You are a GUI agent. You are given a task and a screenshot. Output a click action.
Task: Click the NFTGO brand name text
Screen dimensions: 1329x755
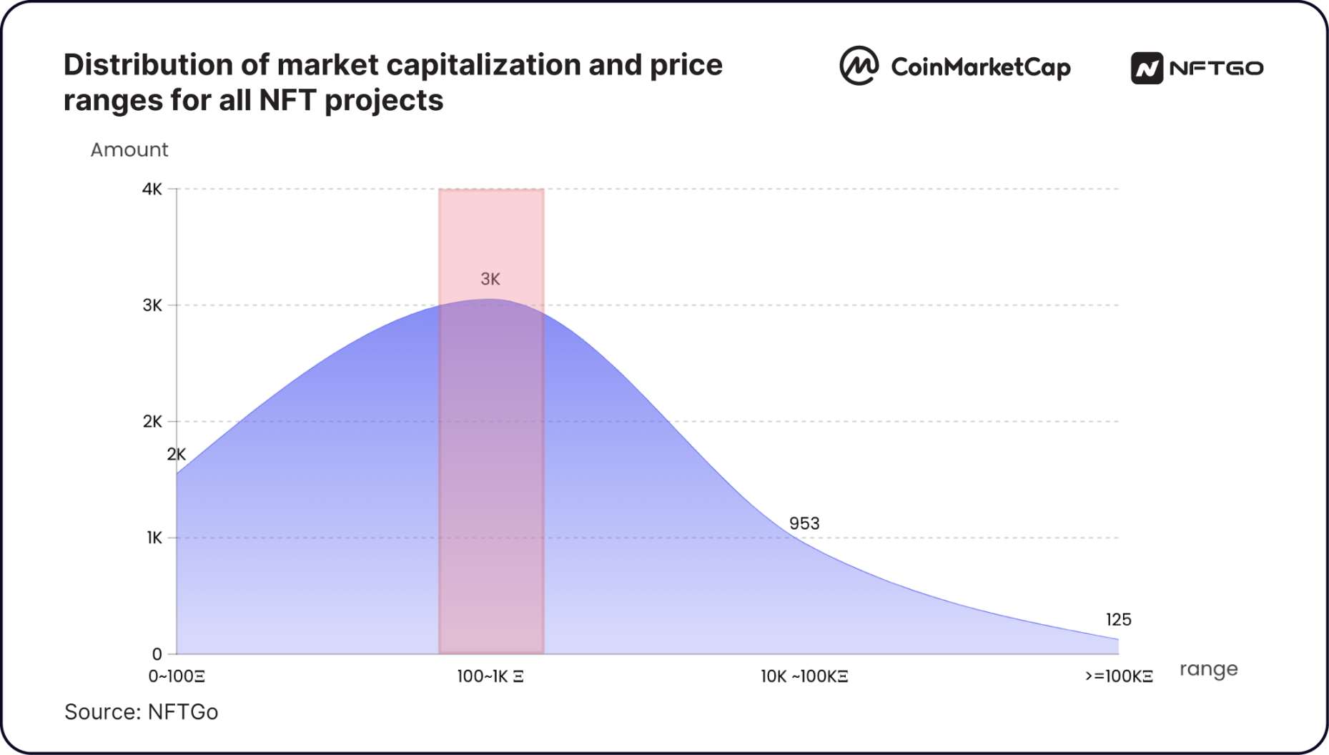[1216, 69]
